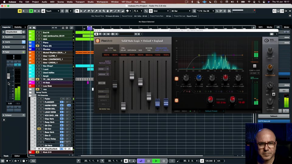The height and width of the screenshot is (164, 292).
Task: Click the Add Track plus button
Action: (30, 28)
